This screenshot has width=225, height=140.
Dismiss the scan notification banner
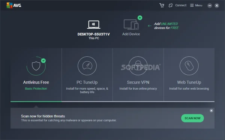(x=211, y=111)
